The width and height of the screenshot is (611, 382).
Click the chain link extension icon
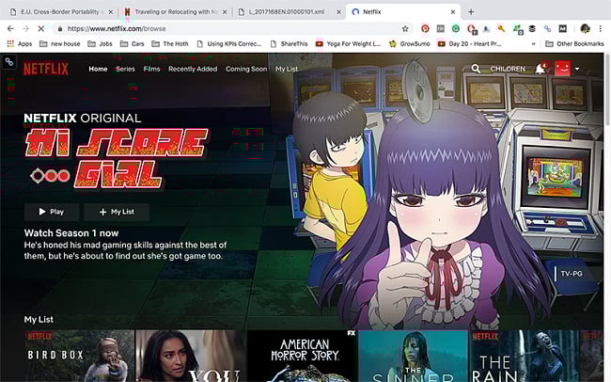(x=547, y=28)
